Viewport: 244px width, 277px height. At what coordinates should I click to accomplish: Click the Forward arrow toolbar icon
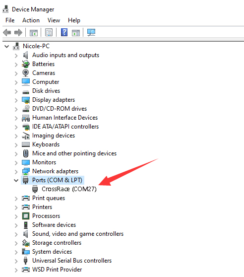(x=18, y=32)
